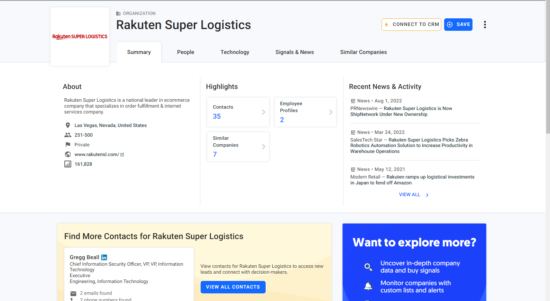
Task: Click the Employee Profiles count 2
Action: click(x=282, y=120)
